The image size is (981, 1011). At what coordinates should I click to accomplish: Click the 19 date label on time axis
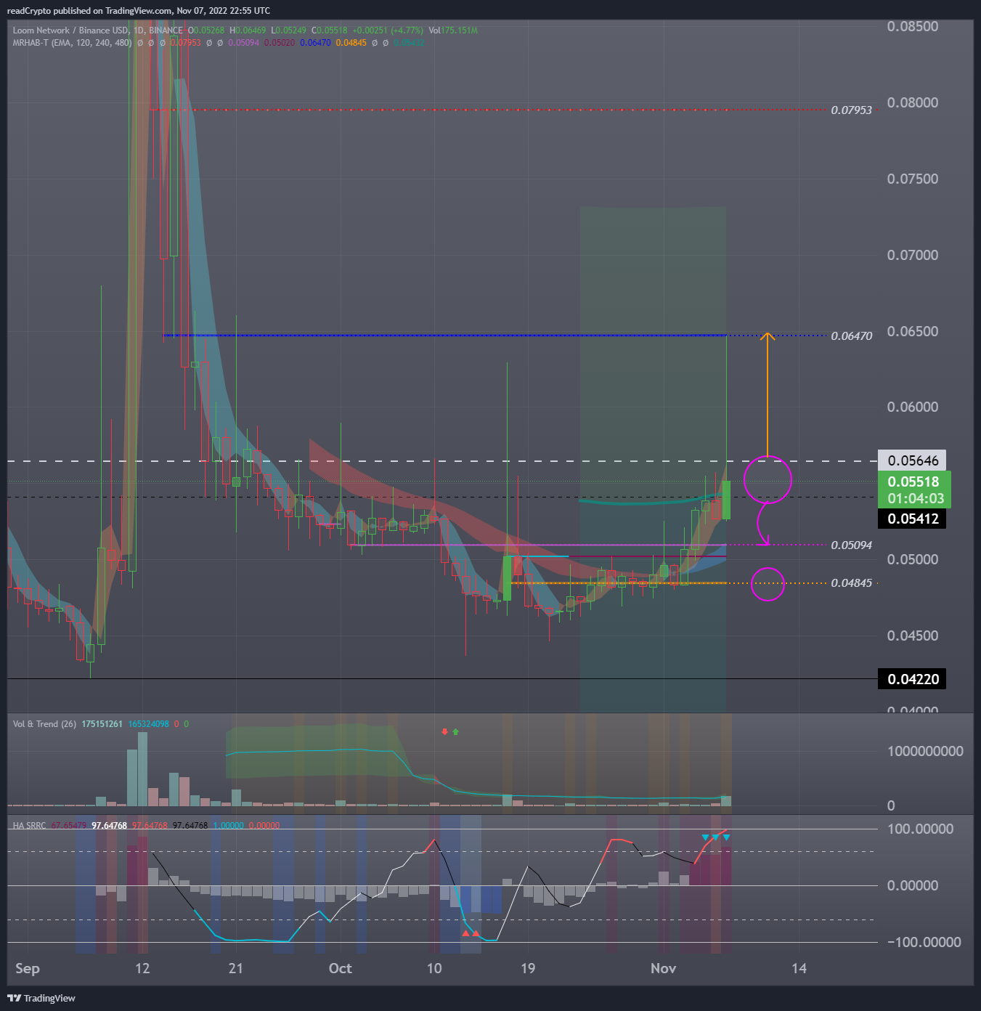point(528,968)
